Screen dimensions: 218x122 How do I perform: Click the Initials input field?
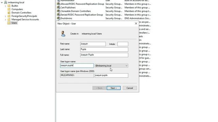point(123,44)
